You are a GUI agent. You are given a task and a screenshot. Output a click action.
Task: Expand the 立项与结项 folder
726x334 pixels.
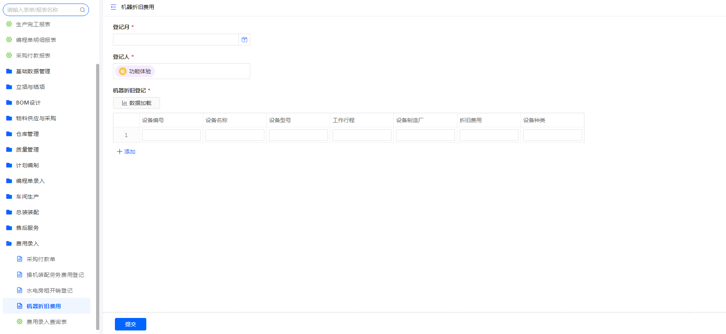[x=30, y=87]
